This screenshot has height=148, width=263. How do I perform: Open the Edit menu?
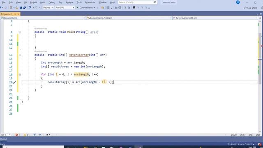tap(11, 2)
